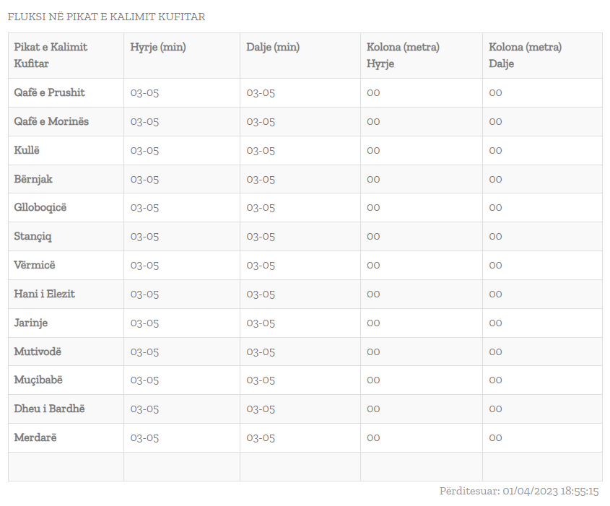Viewport: 610px width, 506px height.
Task: Click the Qafë e Prushit row label
Action: pos(49,92)
